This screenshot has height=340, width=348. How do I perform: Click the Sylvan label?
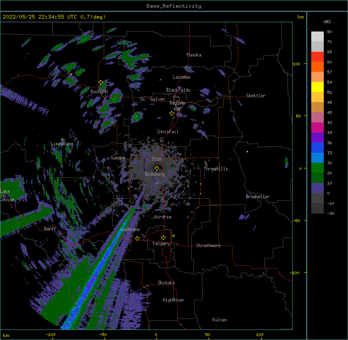(x=157, y=99)
